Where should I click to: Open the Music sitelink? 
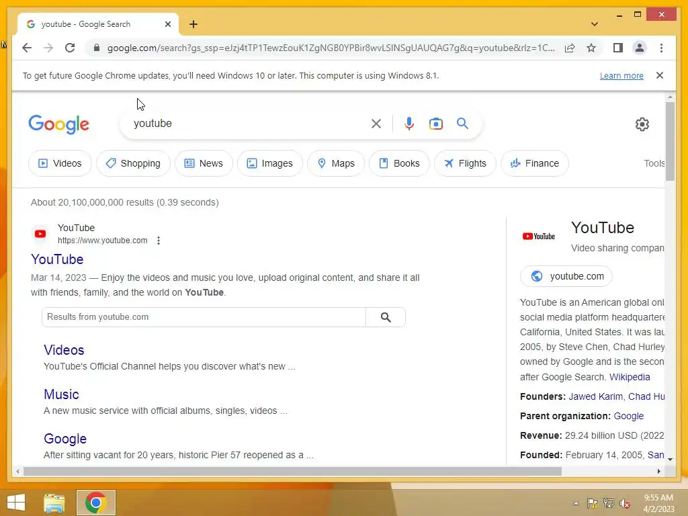61,394
